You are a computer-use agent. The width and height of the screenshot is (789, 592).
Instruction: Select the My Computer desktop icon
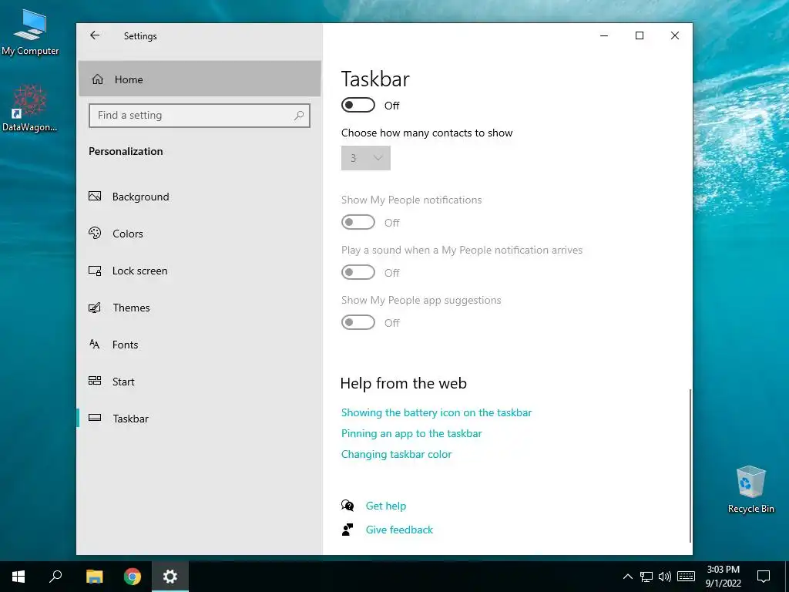[30, 32]
